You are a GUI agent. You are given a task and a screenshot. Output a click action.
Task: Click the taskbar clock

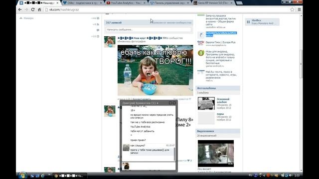tap(297, 176)
